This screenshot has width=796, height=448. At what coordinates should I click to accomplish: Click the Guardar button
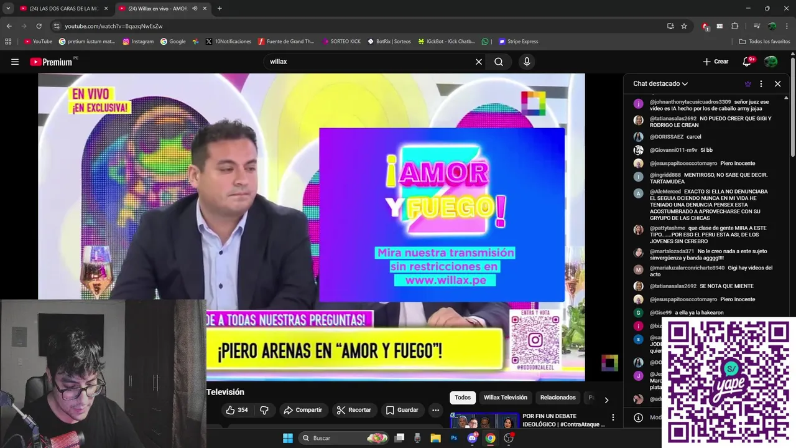click(402, 410)
